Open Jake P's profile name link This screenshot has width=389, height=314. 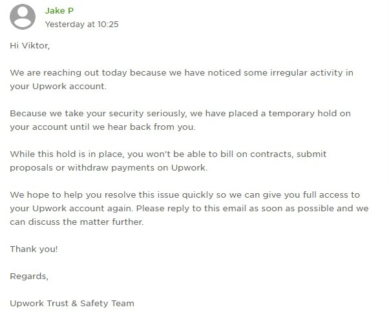[59, 11]
